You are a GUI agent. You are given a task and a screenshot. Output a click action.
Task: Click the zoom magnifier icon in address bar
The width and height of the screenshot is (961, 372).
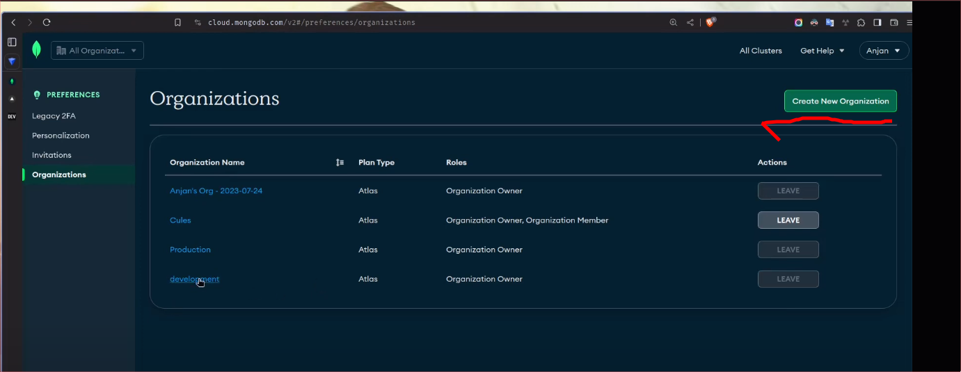point(673,22)
